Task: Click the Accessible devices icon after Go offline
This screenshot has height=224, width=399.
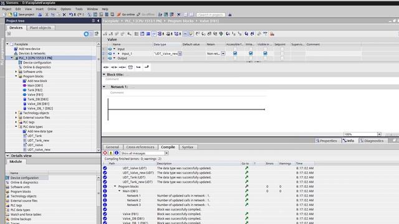Action: click(x=160, y=14)
